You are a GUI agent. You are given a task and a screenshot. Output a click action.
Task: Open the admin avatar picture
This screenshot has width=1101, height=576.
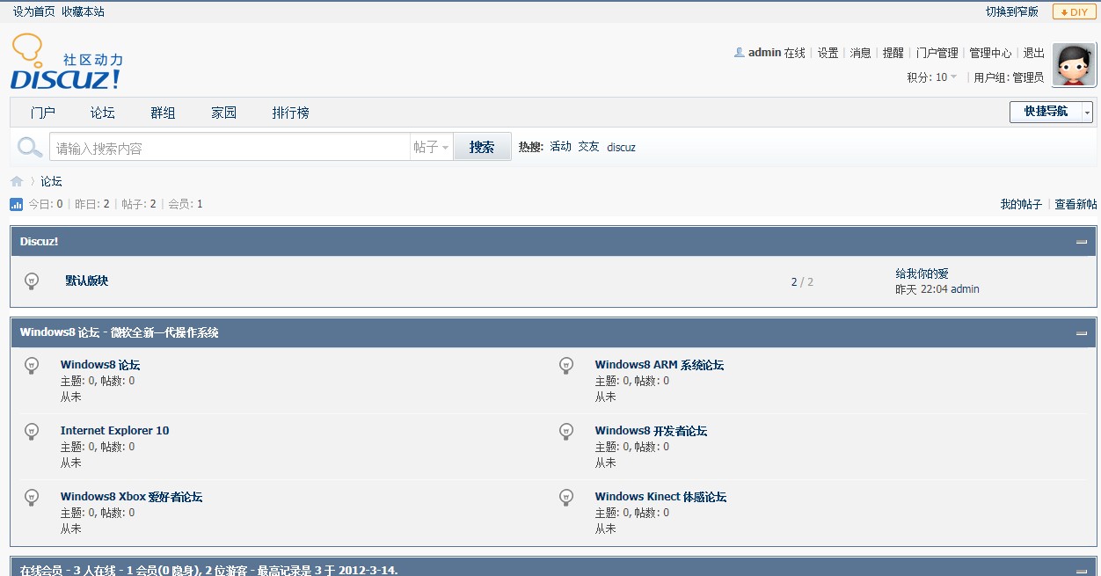point(1074,65)
